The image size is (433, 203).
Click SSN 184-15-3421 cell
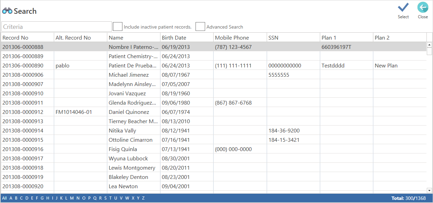pyautogui.click(x=293, y=140)
